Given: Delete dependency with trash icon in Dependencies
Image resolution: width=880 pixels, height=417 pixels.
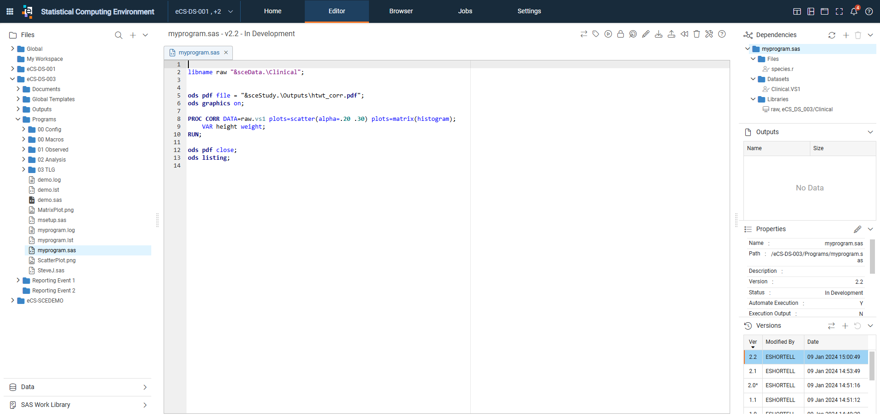Looking at the screenshot, I should [x=858, y=35].
